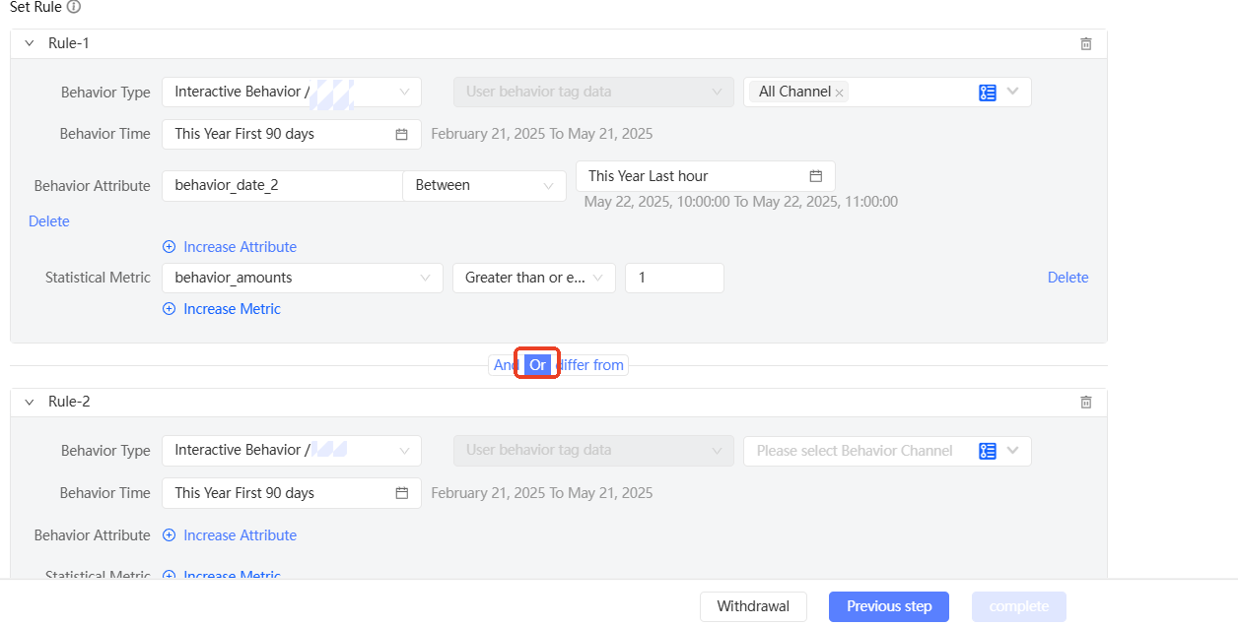Click Delete link under Behavior Attribute

pyautogui.click(x=49, y=221)
